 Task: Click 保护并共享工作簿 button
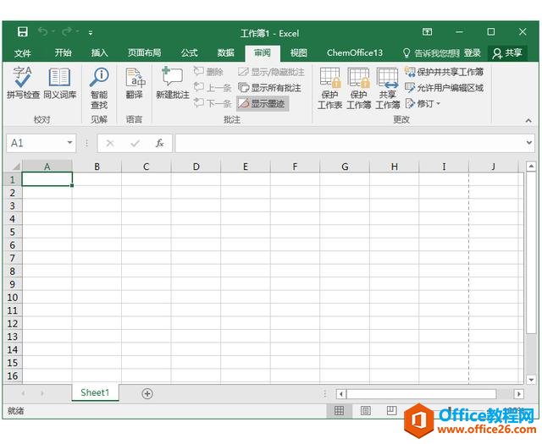[444, 72]
